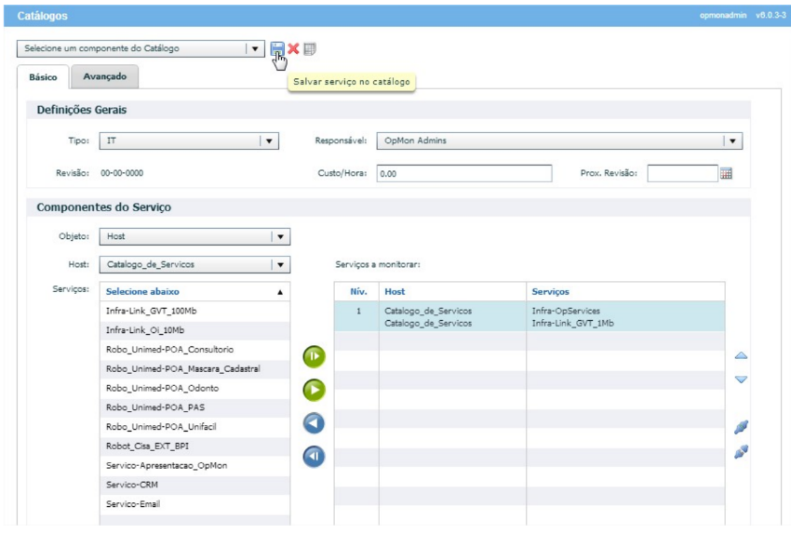
Task: Click the gray list icon beside red X
Action: 309,48
